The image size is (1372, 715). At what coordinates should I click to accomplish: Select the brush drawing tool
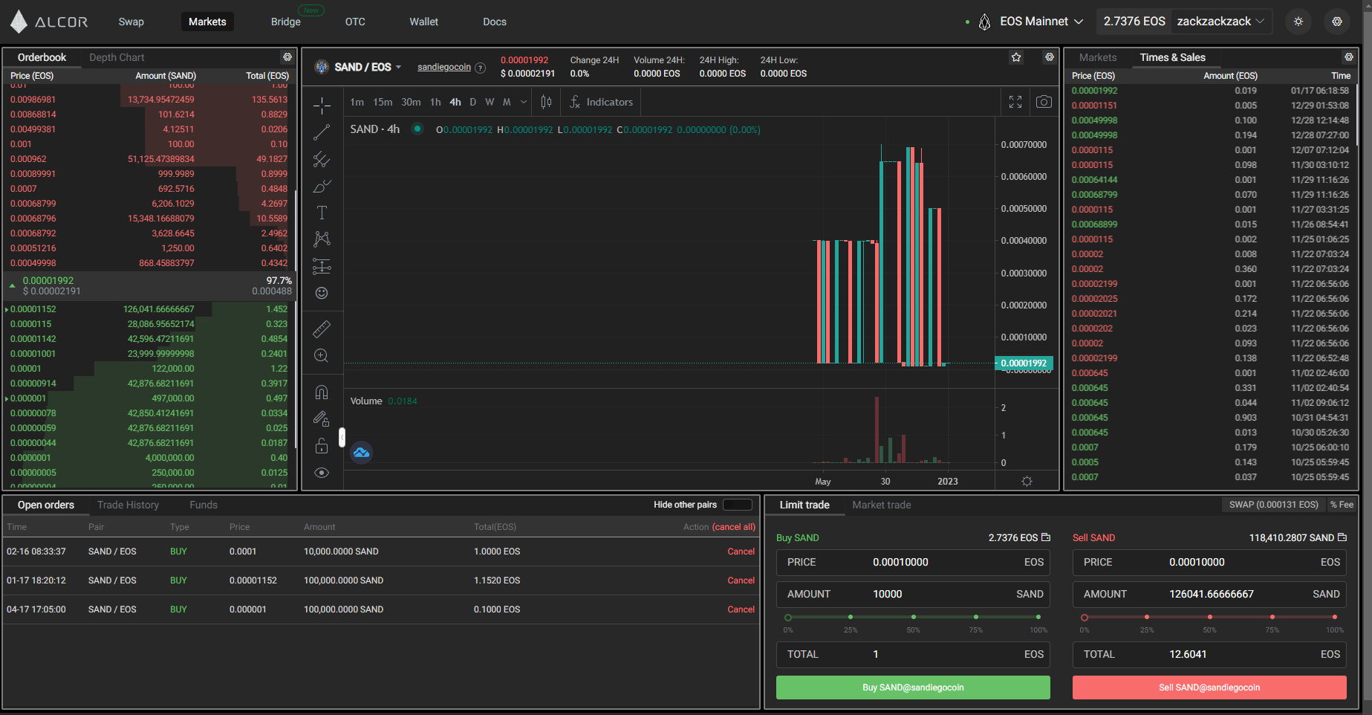(x=322, y=186)
